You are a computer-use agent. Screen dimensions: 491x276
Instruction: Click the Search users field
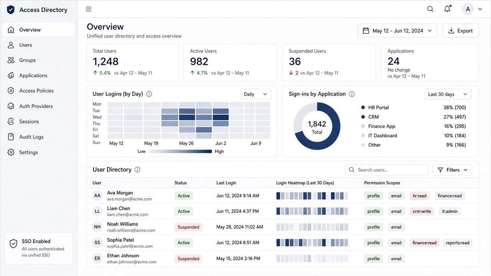pos(387,170)
